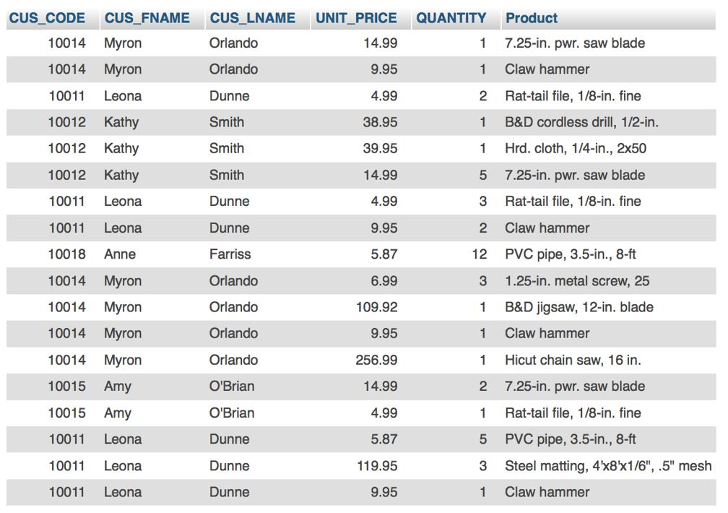
Task: Select the 1.25-in. metal screw, 25 cell
Action: coord(577,280)
